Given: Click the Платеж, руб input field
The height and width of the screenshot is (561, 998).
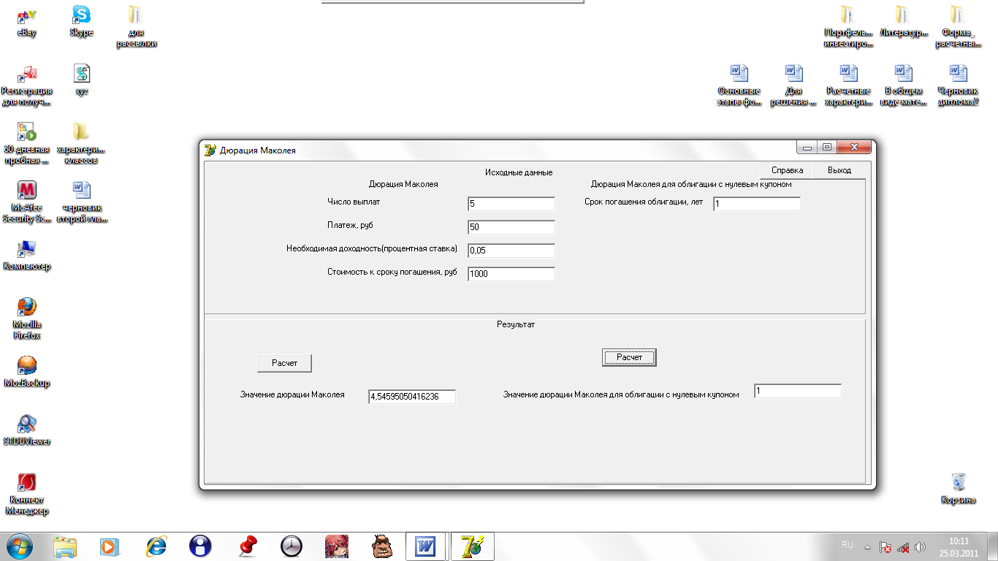Looking at the screenshot, I should pyautogui.click(x=511, y=227).
